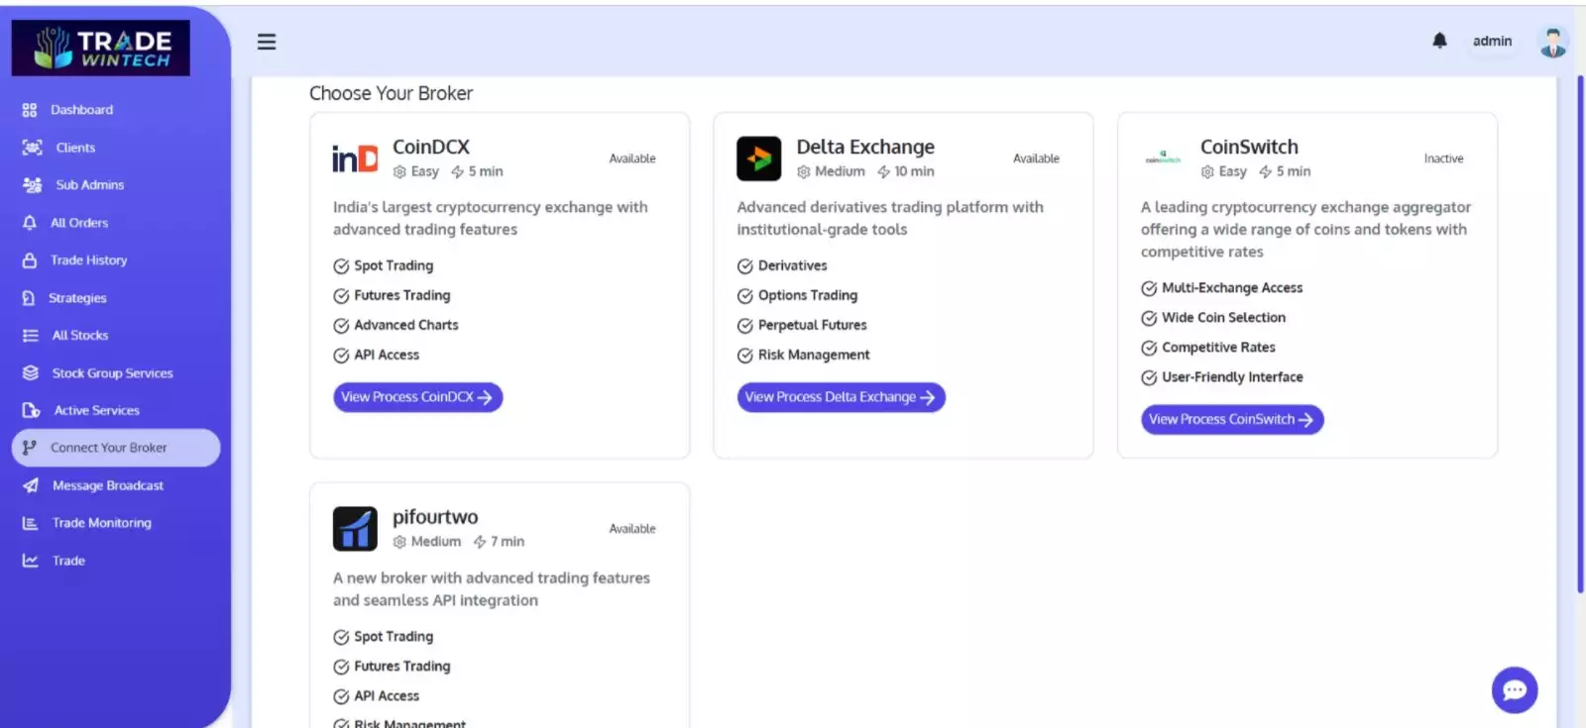Open the All Orders page
The image size is (1586, 728).
pyautogui.click(x=79, y=223)
